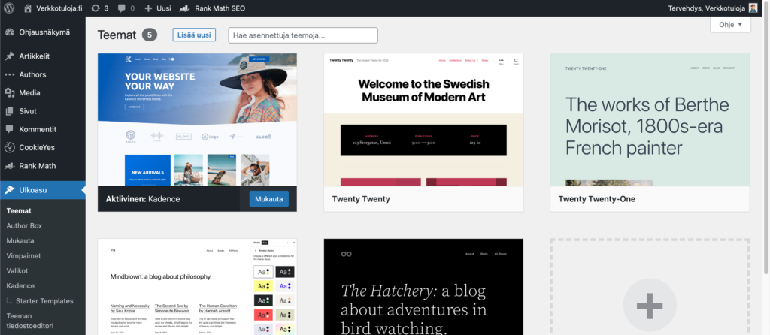Click the Lisää uusi button
Image resolution: width=770 pixels, height=335 pixels.
click(194, 35)
